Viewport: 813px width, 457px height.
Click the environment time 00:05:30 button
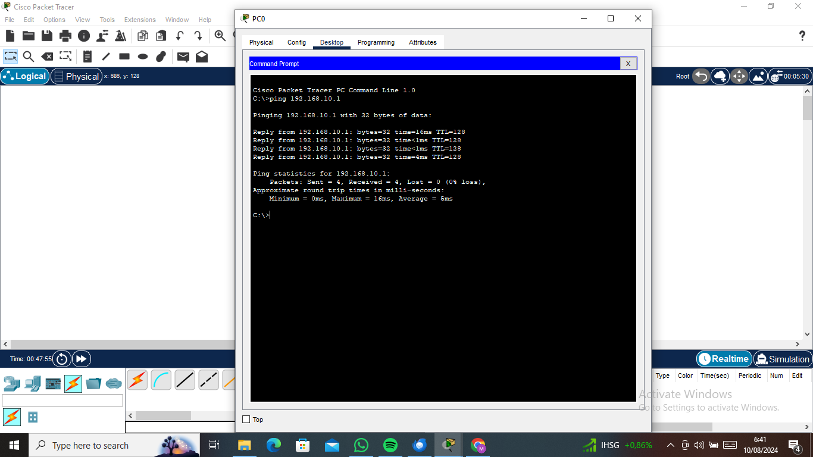pyautogui.click(x=790, y=76)
